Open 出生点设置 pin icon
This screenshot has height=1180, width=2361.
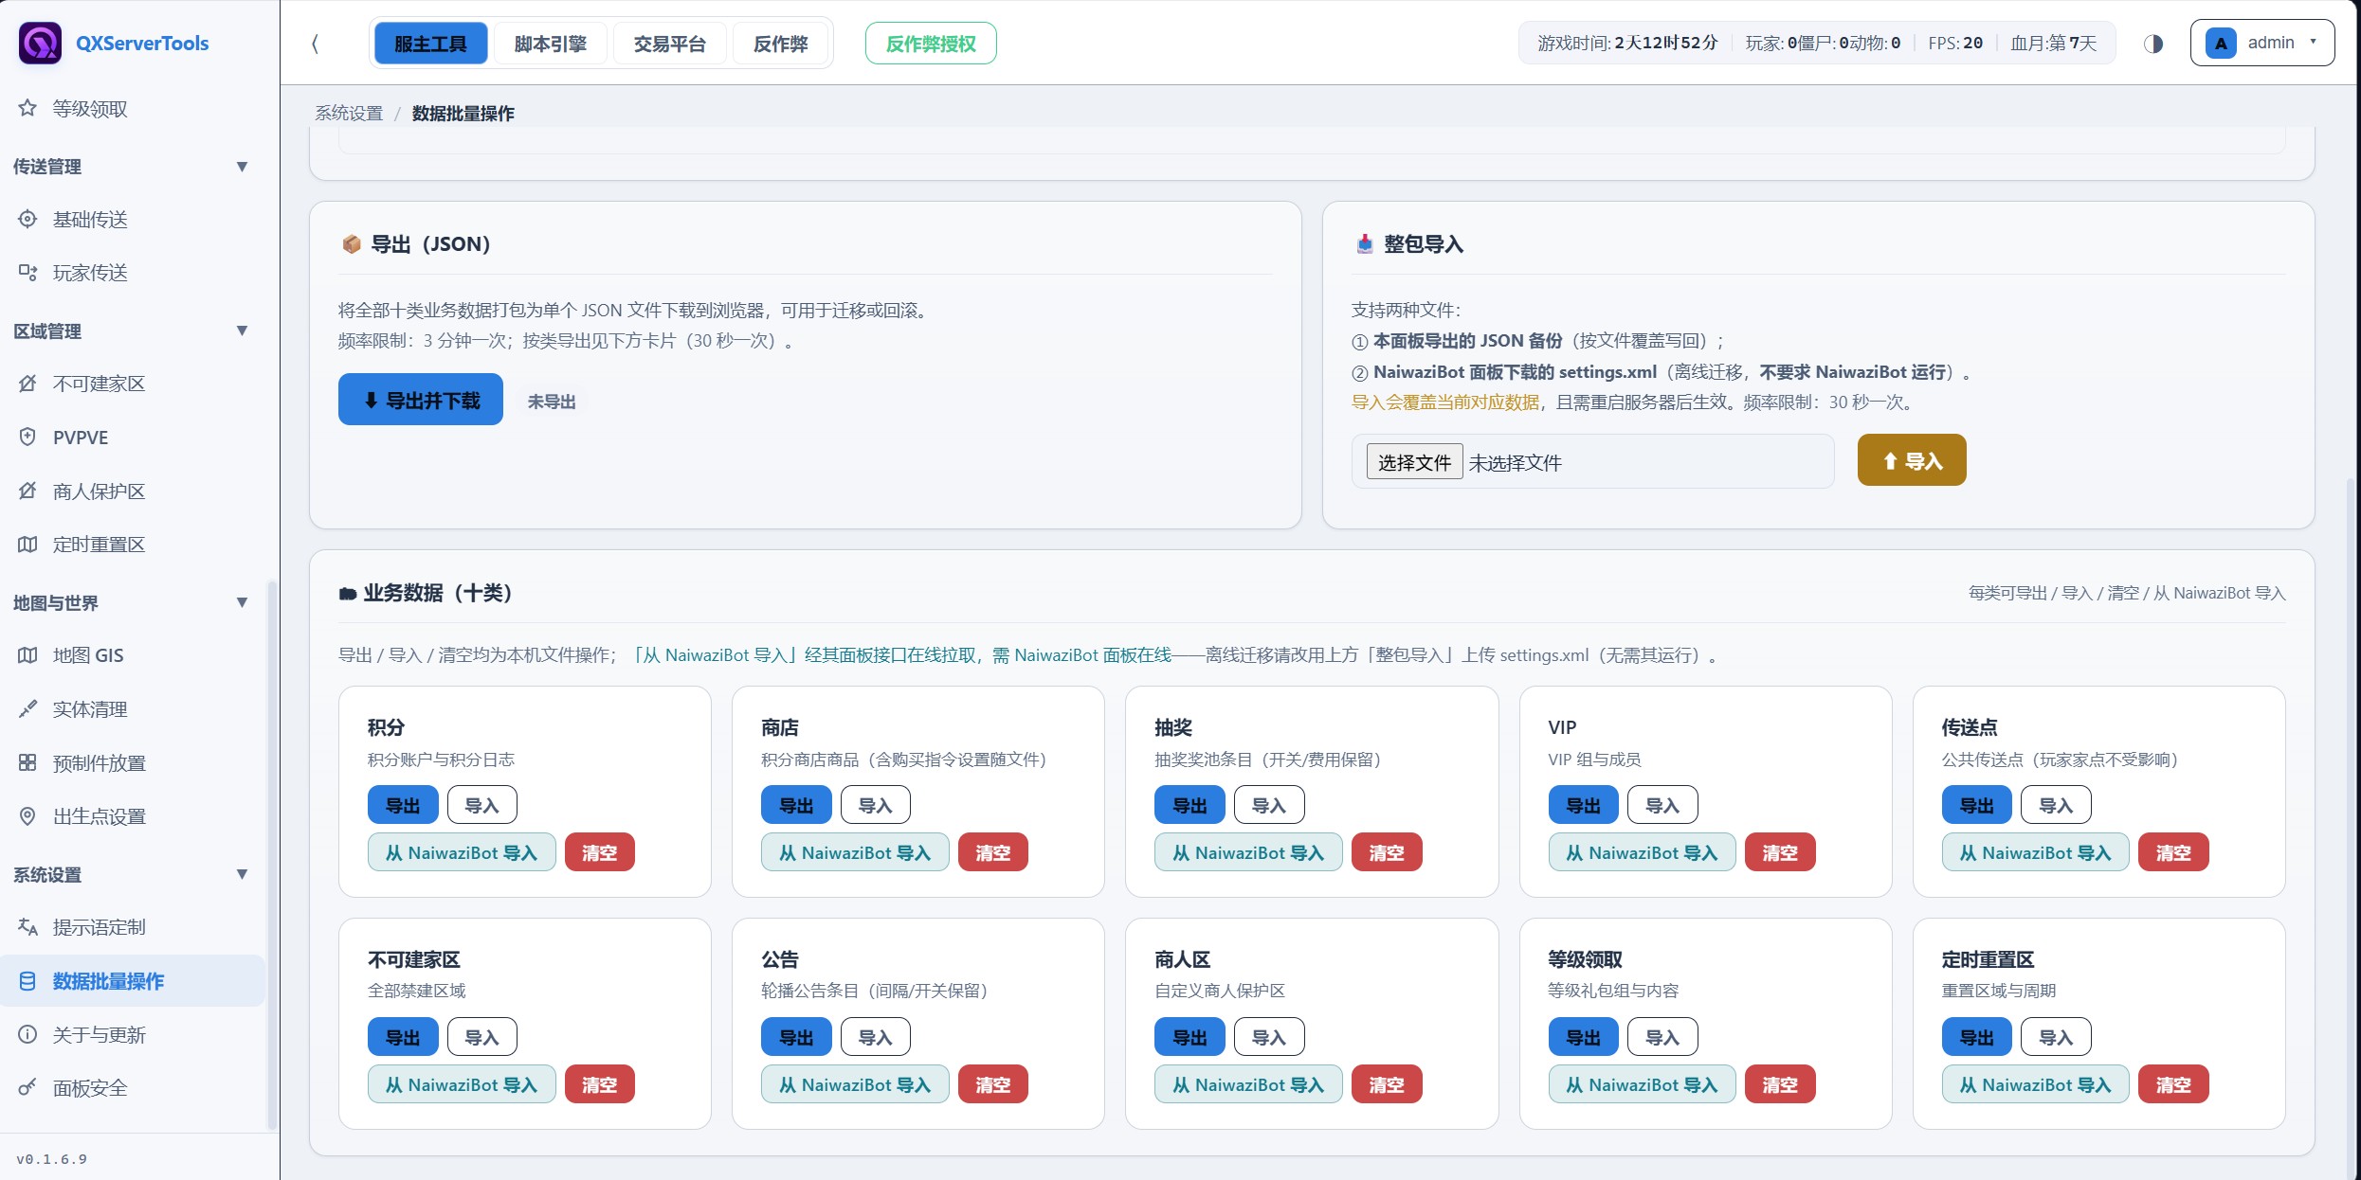pos(27,815)
